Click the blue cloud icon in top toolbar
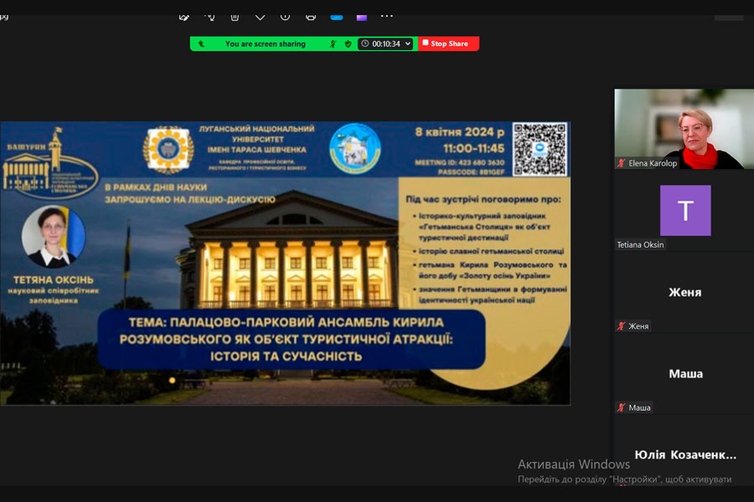The width and height of the screenshot is (754, 502). (337, 17)
